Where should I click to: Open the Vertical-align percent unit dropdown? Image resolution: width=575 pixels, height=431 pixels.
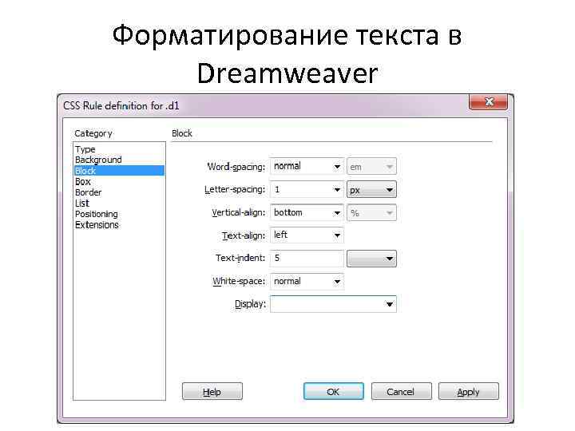pyautogui.click(x=371, y=212)
